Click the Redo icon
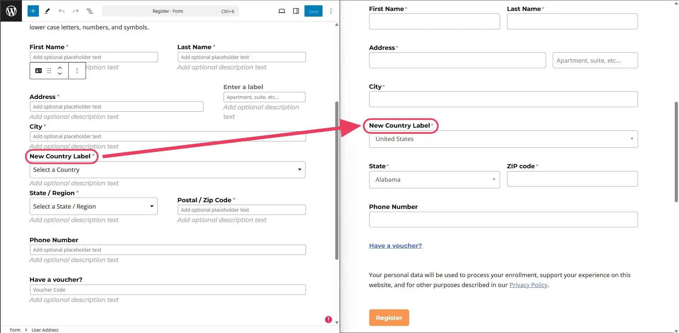Viewport: 679px width, 333px height. tap(75, 11)
